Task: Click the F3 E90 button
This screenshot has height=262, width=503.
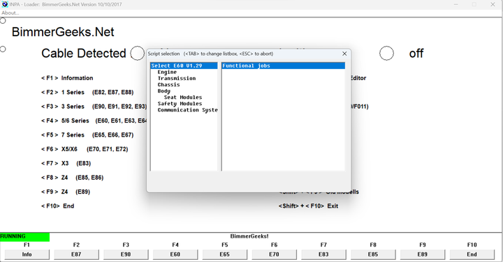Action: (x=126, y=254)
